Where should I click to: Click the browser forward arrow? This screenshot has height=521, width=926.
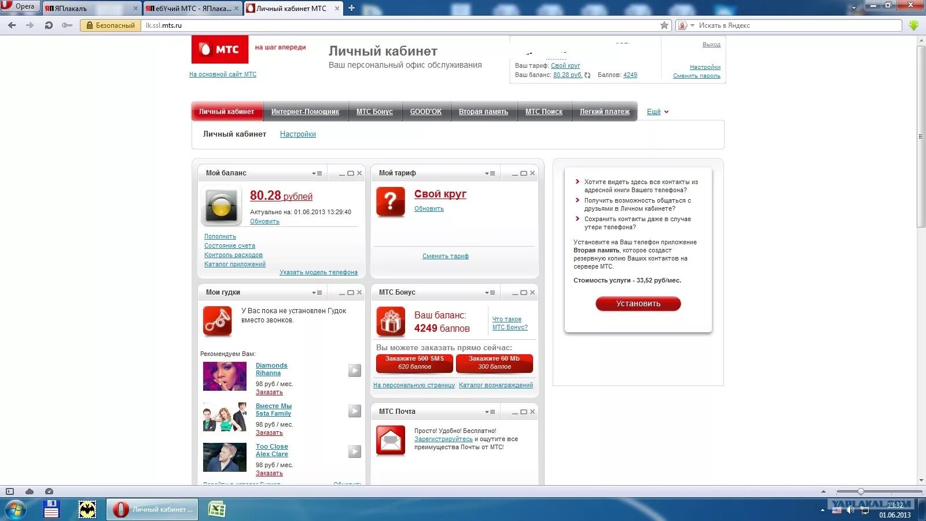(30, 25)
